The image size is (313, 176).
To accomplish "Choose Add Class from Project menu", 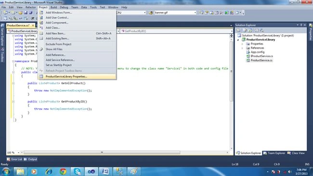I will tap(77, 27).
